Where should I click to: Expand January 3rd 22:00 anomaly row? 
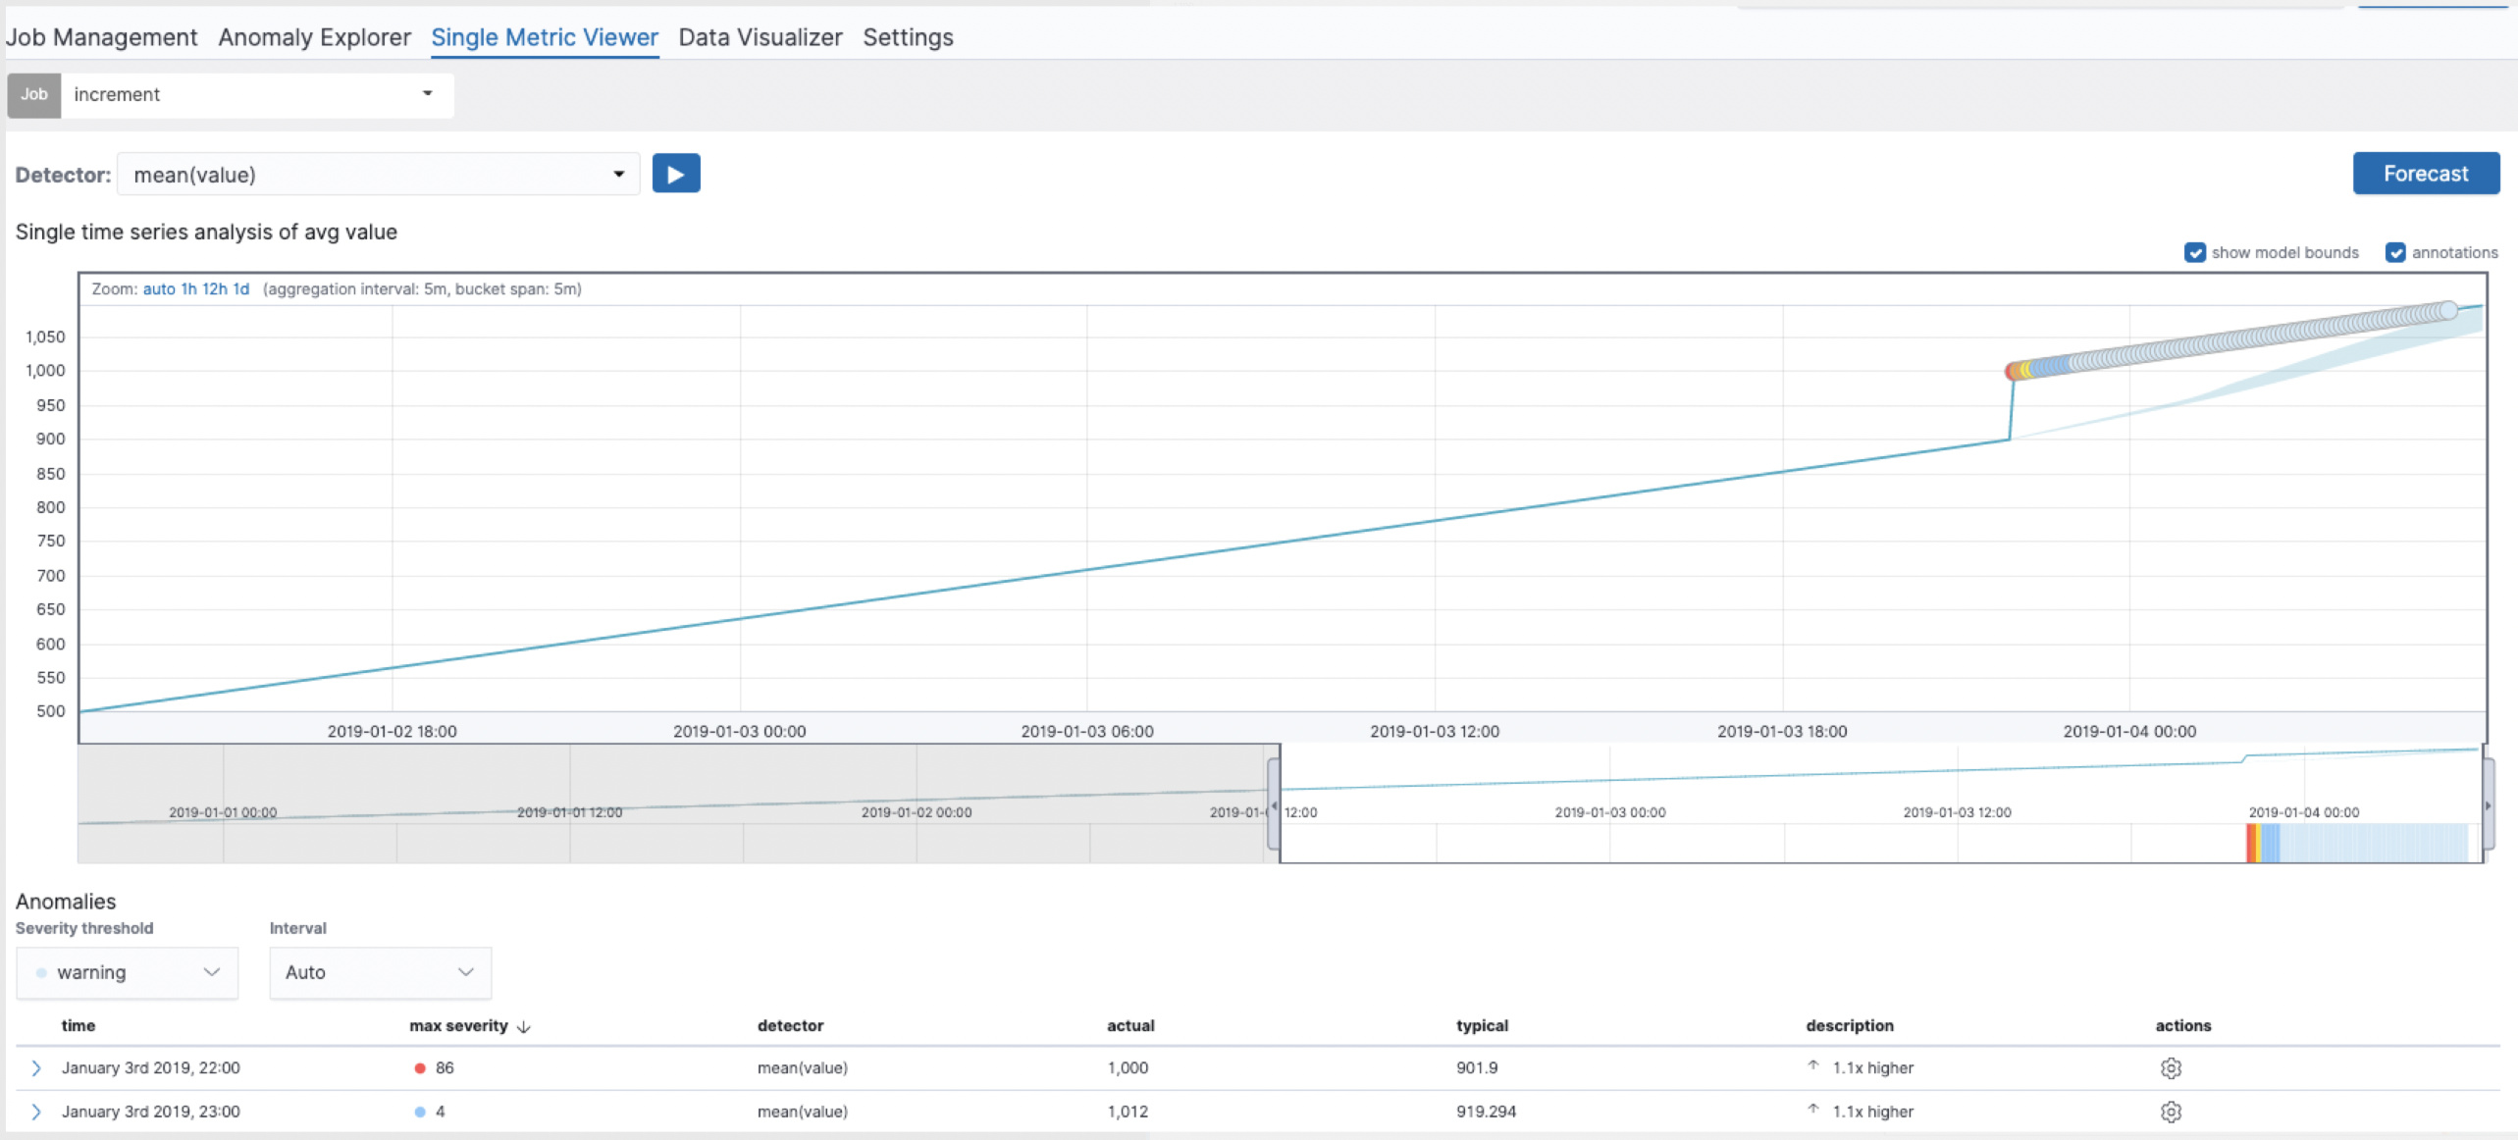(36, 1067)
